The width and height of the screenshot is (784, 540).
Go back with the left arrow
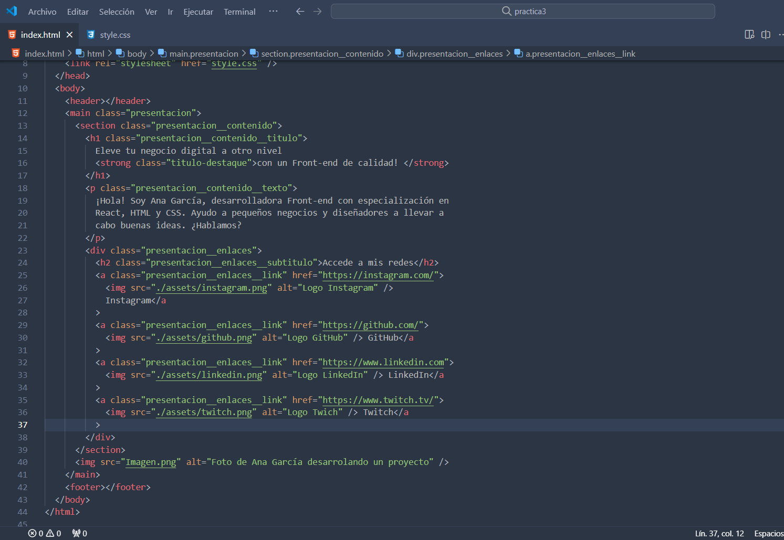(300, 11)
